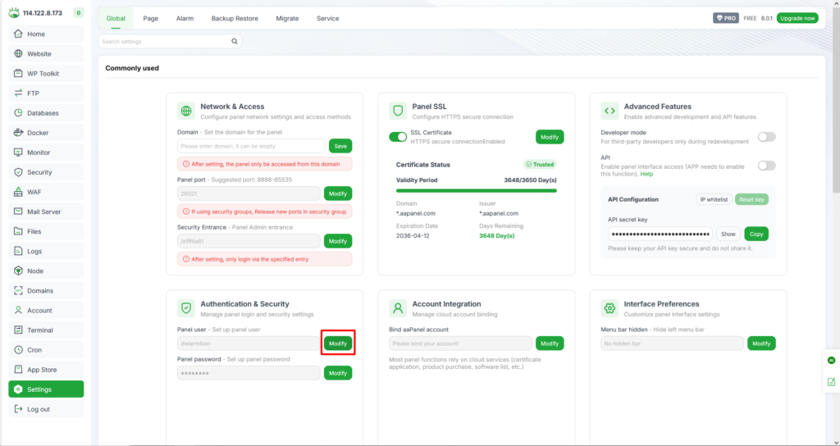840x446 pixels.
Task: Disable the SSL Certificate toggle
Action: 398,137
